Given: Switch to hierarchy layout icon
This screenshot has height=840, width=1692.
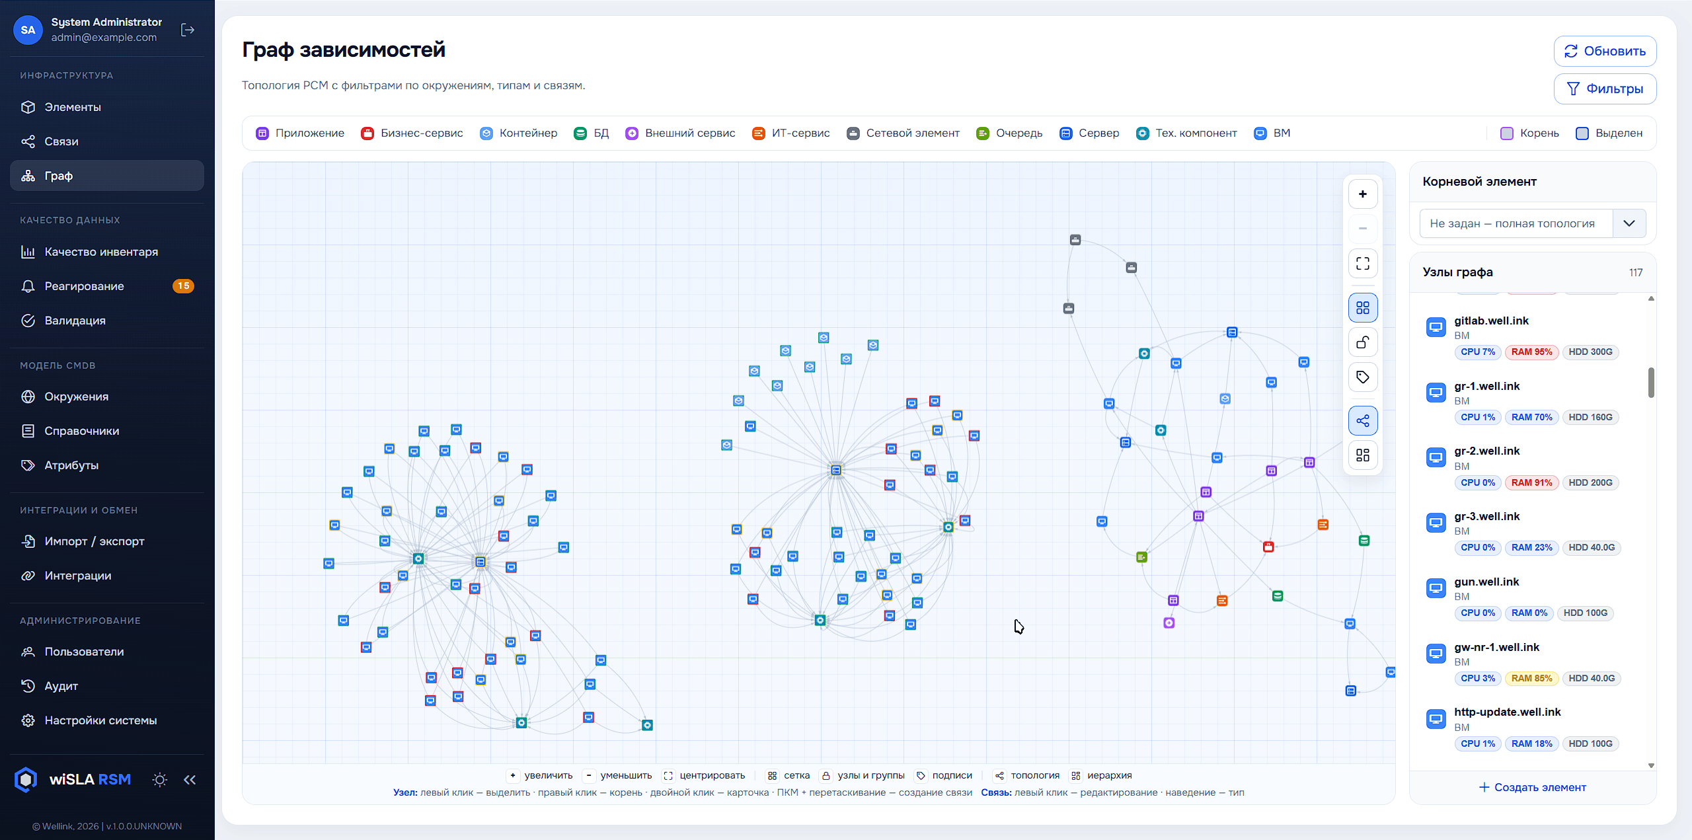Looking at the screenshot, I should click(1362, 455).
